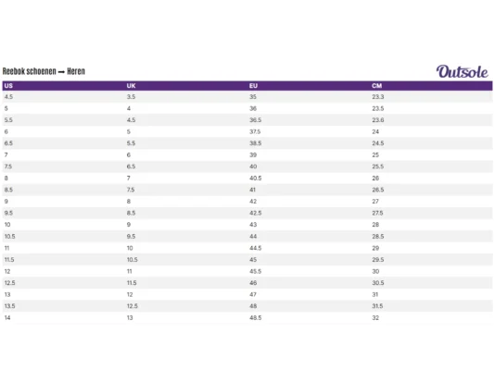Click the CM value 32 cell
The width and height of the screenshot is (494, 370).
[x=375, y=318]
